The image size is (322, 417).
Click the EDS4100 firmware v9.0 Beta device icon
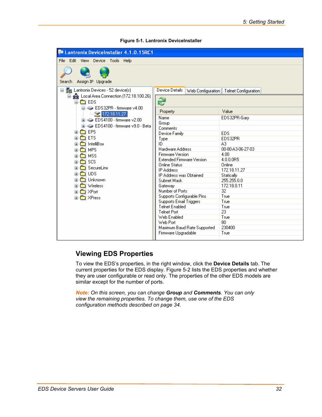(90, 126)
